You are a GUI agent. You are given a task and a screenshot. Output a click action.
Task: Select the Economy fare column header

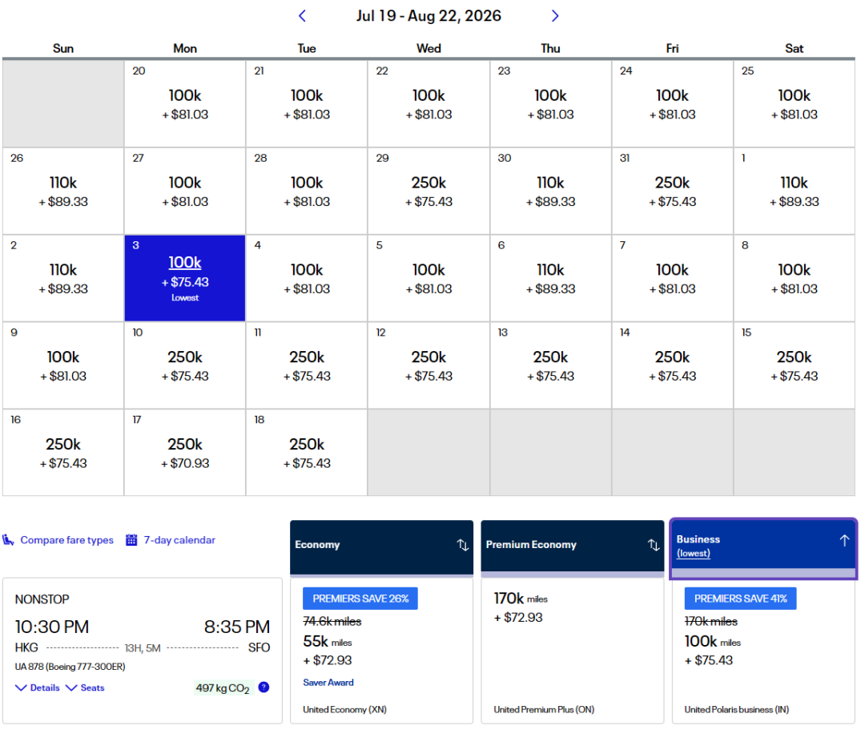318,545
